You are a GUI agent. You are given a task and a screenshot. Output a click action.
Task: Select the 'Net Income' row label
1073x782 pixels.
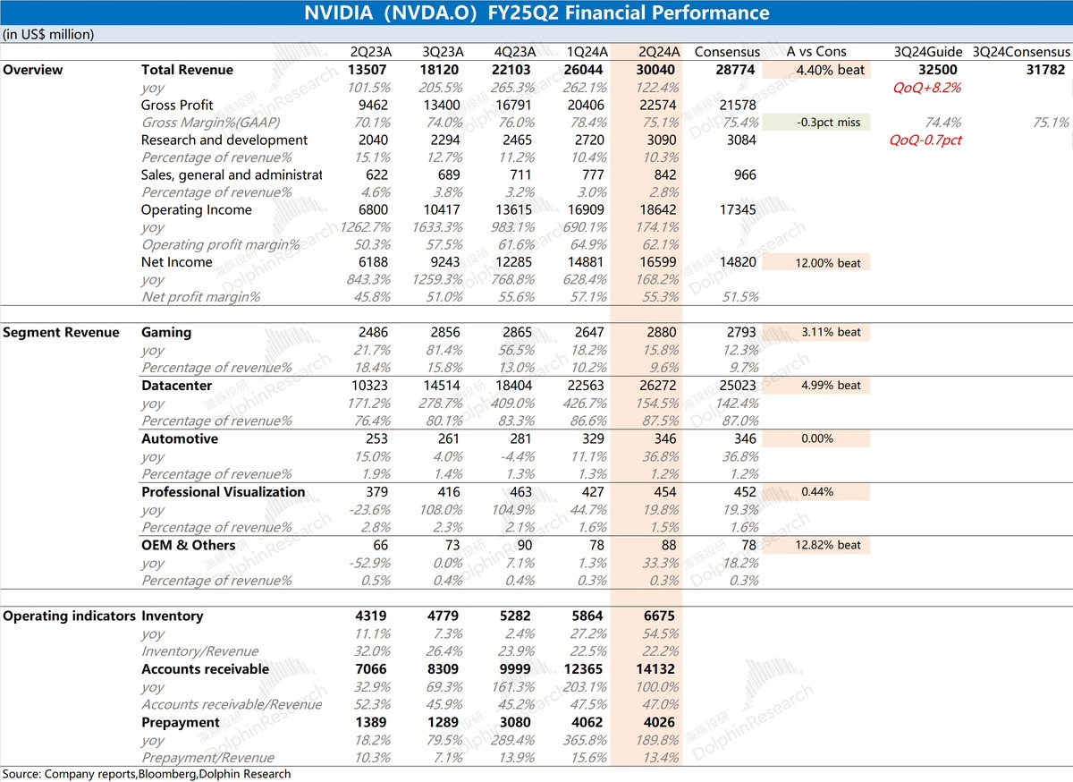(177, 262)
